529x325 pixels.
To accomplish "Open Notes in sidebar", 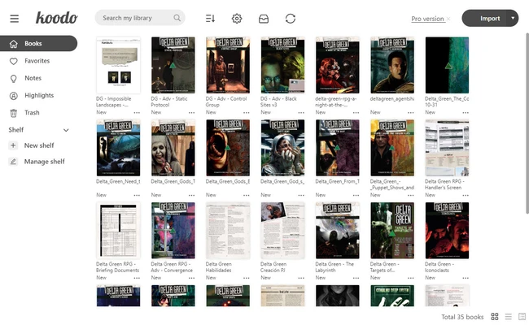I will [x=33, y=78].
